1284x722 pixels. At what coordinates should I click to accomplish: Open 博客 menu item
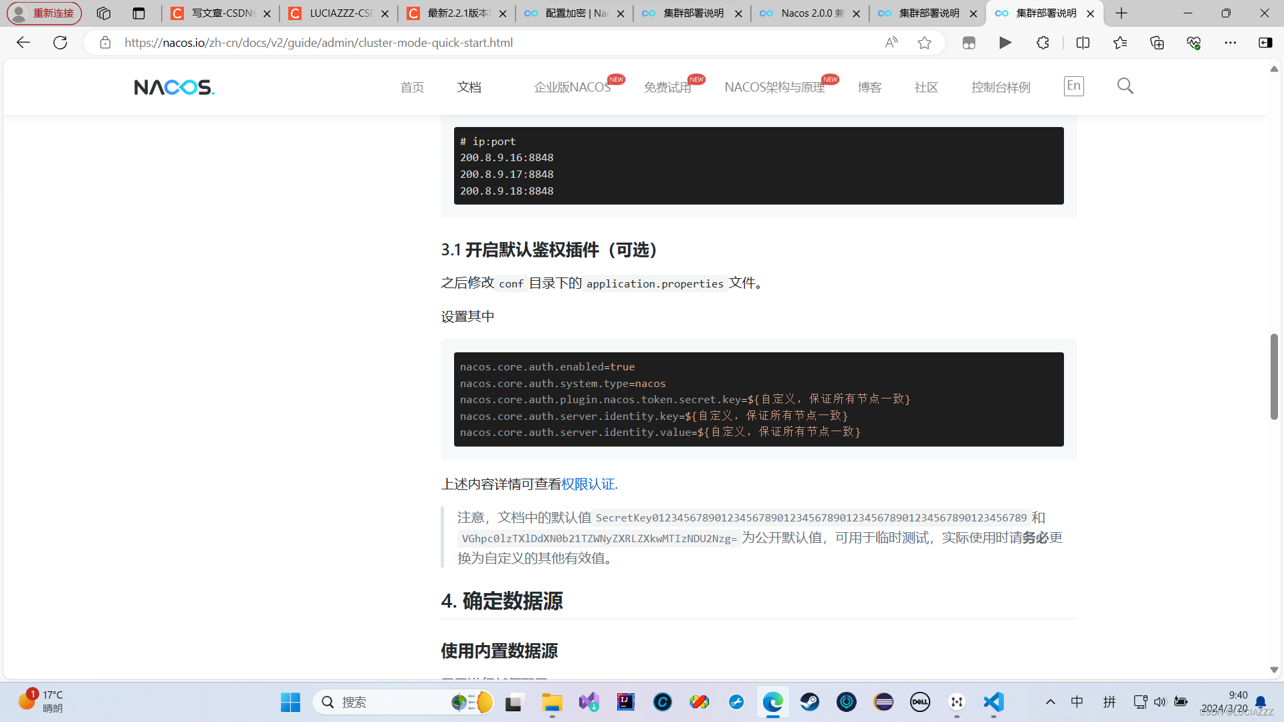point(869,88)
